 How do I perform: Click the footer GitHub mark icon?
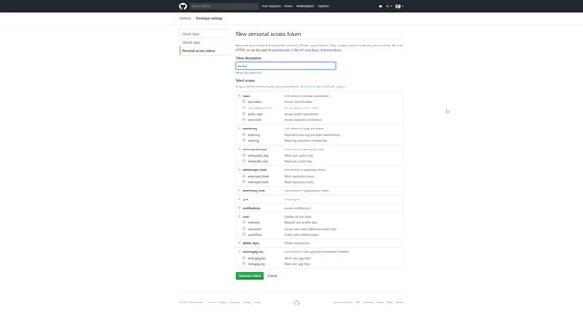coord(297,302)
